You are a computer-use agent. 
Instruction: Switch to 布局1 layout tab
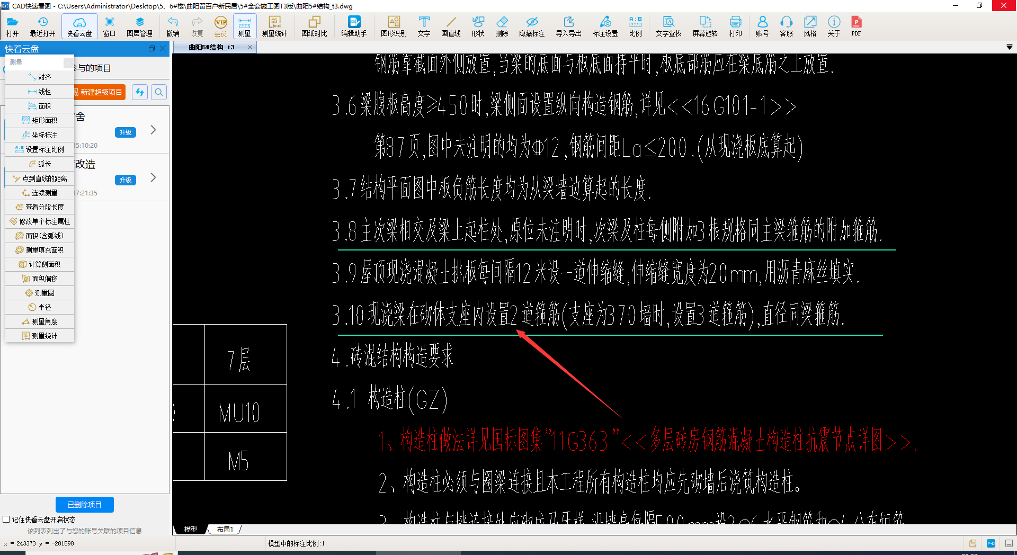pos(225,529)
